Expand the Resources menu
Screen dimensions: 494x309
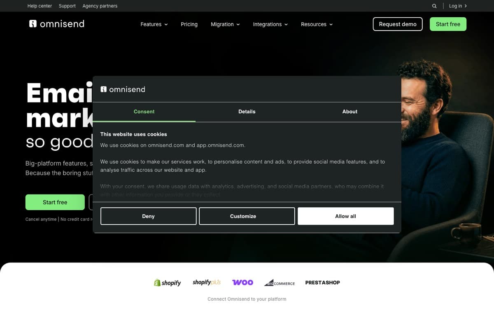tap(317, 24)
